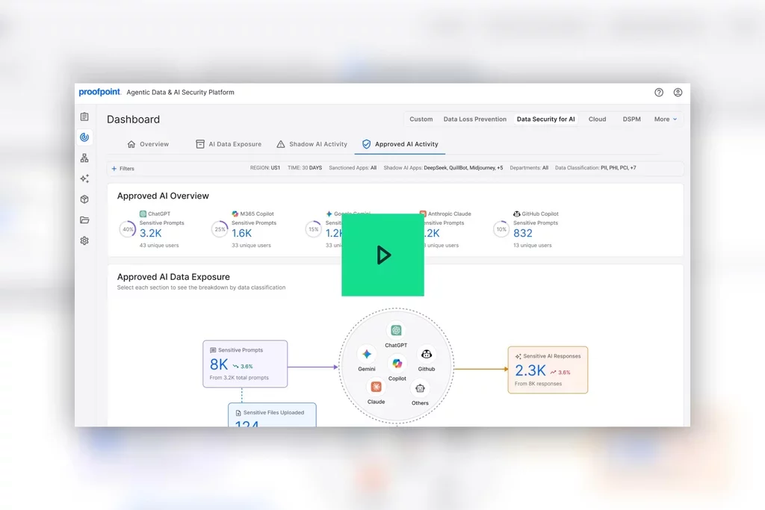The height and width of the screenshot is (510, 765).
Task: Click "From 8K responses" text
Action: coord(538,384)
